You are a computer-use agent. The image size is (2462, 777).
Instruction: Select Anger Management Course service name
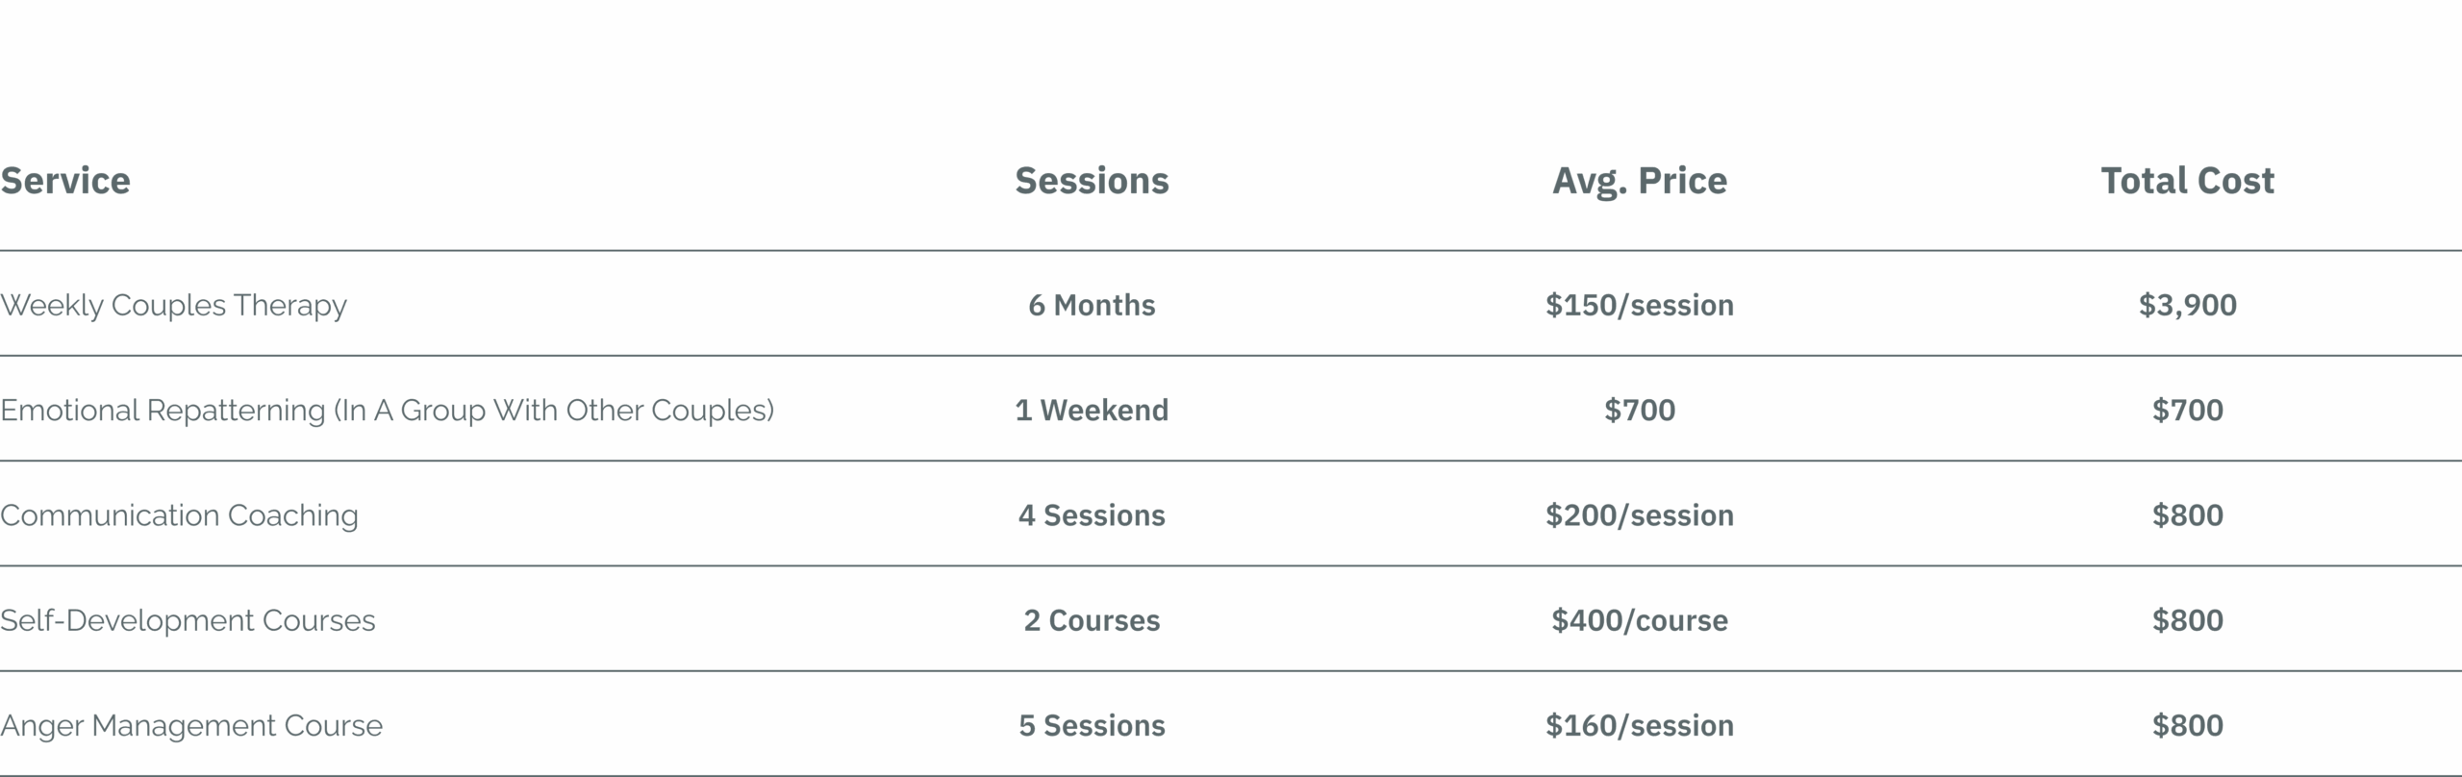(x=191, y=725)
